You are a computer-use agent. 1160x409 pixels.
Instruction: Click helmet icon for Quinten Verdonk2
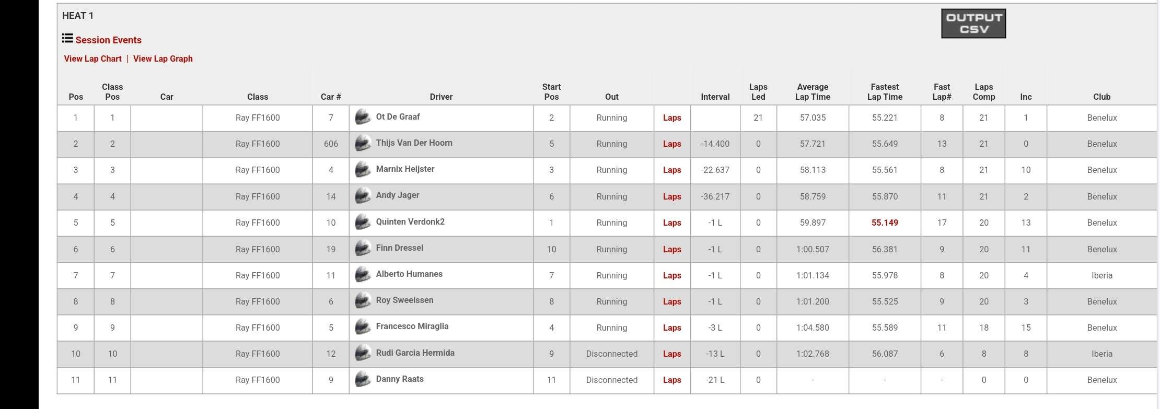tap(363, 222)
